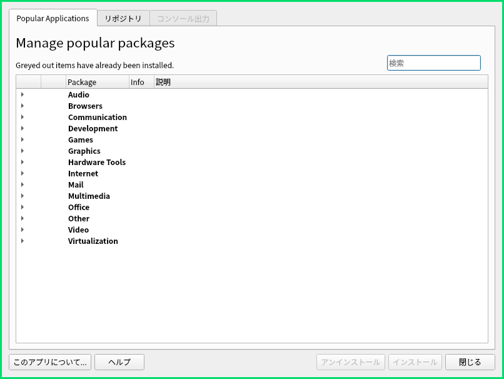Select the Mail category label
The width and height of the screenshot is (504, 379).
click(76, 184)
